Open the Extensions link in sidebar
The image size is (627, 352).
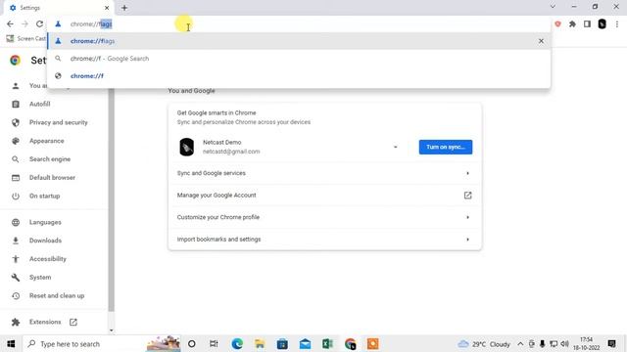(45, 322)
